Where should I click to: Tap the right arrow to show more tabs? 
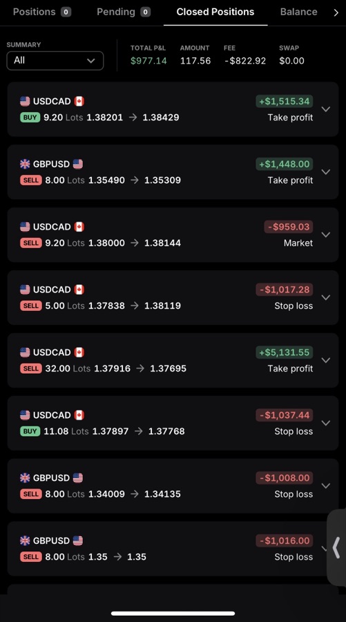point(336,12)
